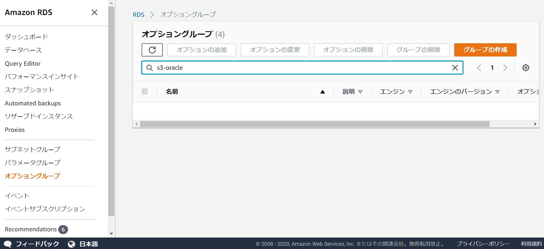
Task: Open Automated backups in sidebar
Action: pyautogui.click(x=33, y=103)
